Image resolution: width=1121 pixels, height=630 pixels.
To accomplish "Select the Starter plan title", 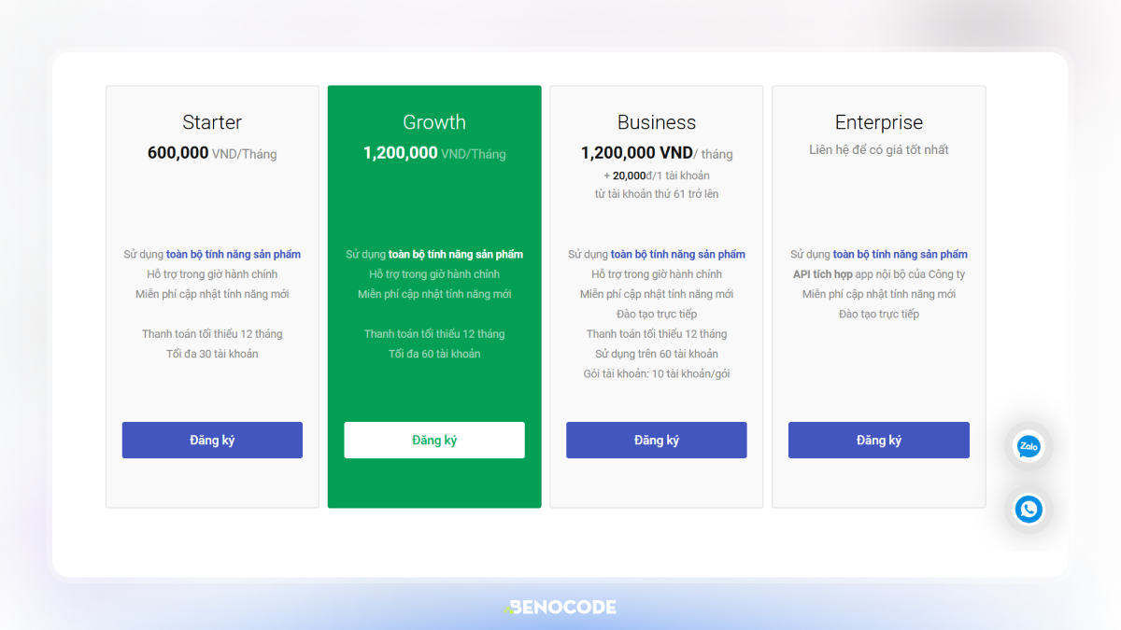I will pos(212,122).
